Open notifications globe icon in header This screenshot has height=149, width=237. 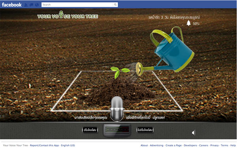pos(37,5)
